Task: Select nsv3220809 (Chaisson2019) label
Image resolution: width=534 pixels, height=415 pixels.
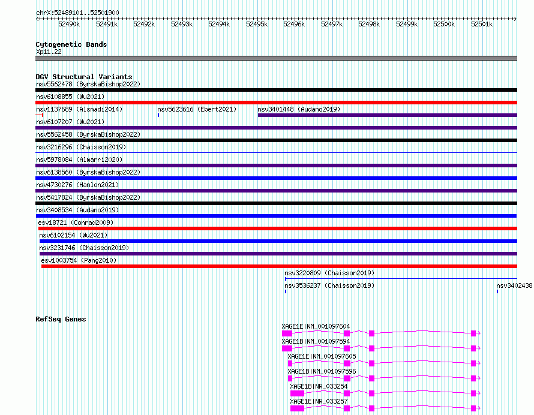Action: 329,273
